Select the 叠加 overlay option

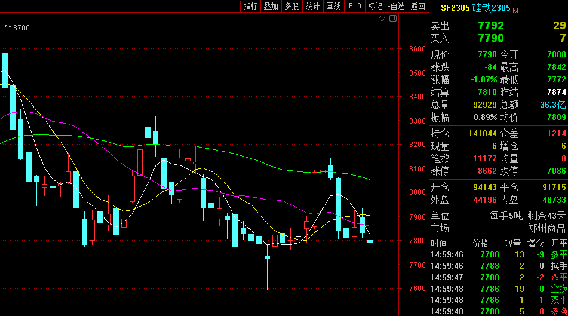pos(271,6)
